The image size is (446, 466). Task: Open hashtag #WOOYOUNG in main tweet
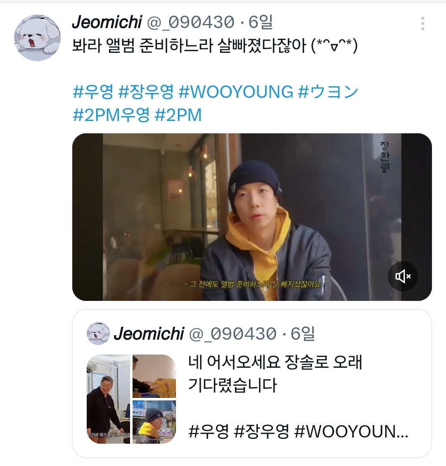coord(236,92)
